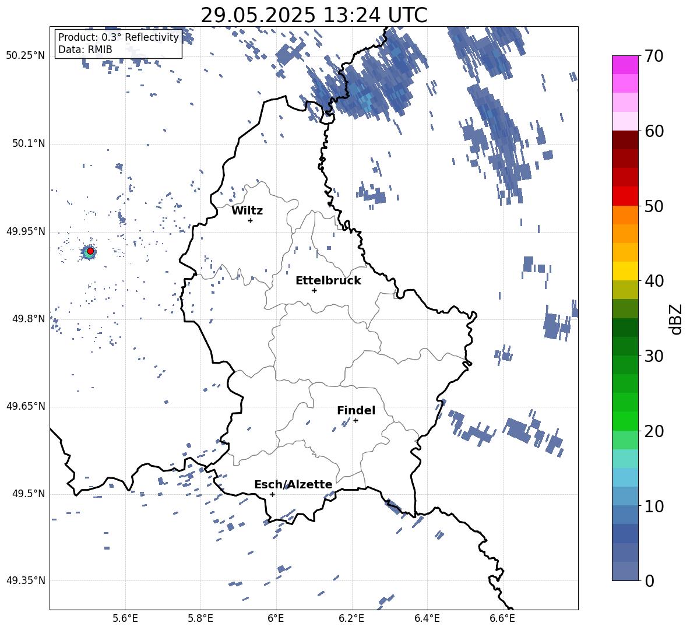Viewport: 690px width, 630px height.
Task: Click the bright green segment above 20
Action: tap(625, 421)
